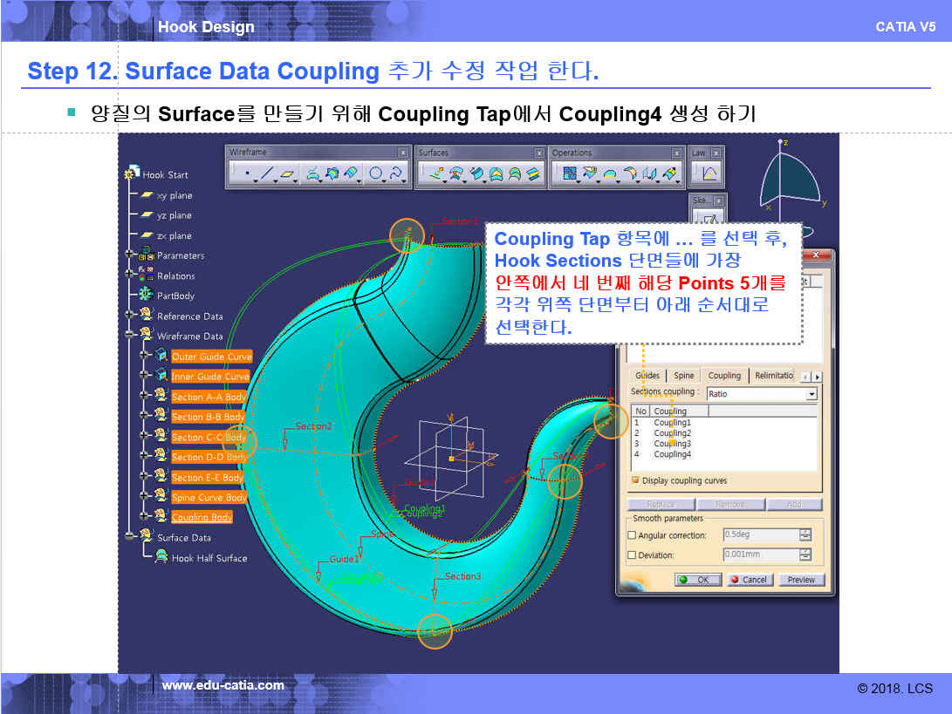Enable the Angular correction checkbox
Image resolution: width=952 pixels, height=714 pixels.
[x=633, y=535]
